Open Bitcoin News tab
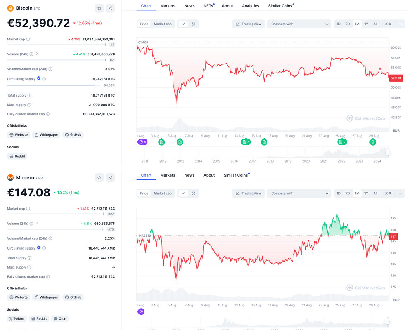 (x=189, y=6)
